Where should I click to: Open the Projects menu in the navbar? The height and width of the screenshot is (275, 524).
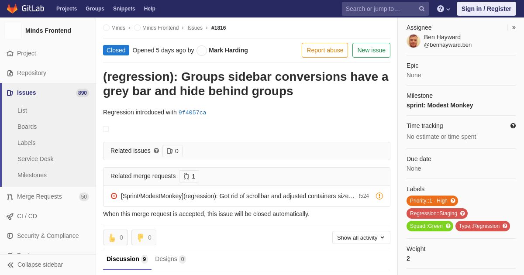(66, 9)
